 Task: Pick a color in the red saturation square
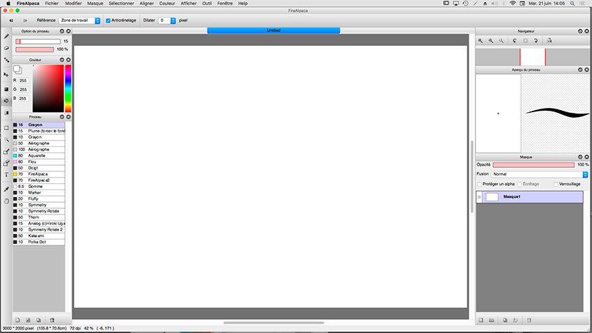pos(48,88)
